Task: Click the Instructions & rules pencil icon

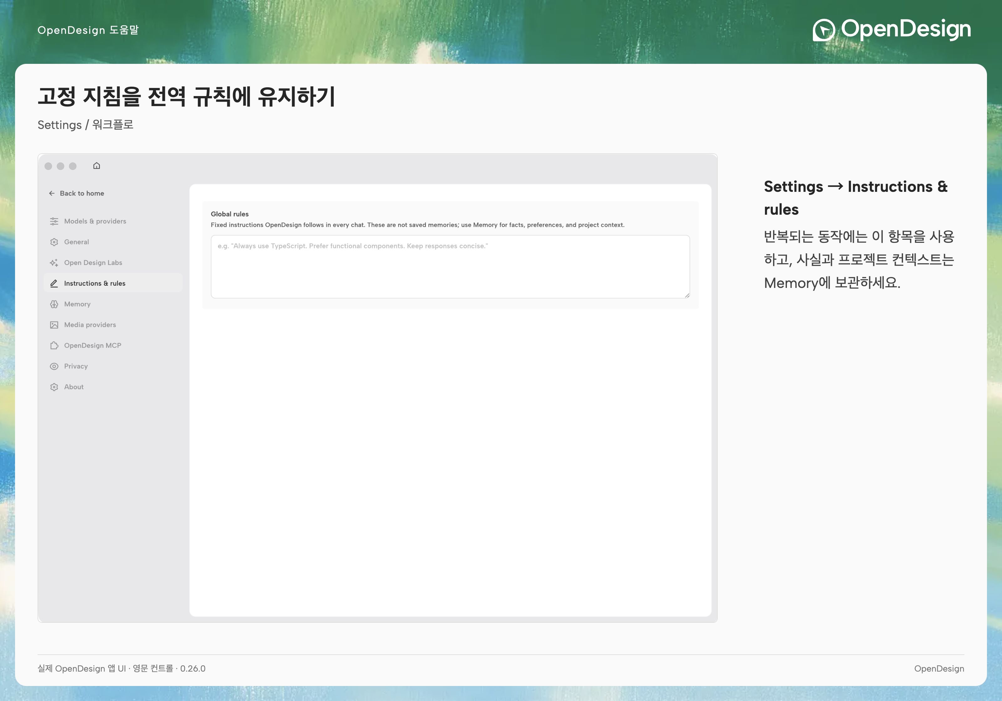Action: click(x=54, y=284)
